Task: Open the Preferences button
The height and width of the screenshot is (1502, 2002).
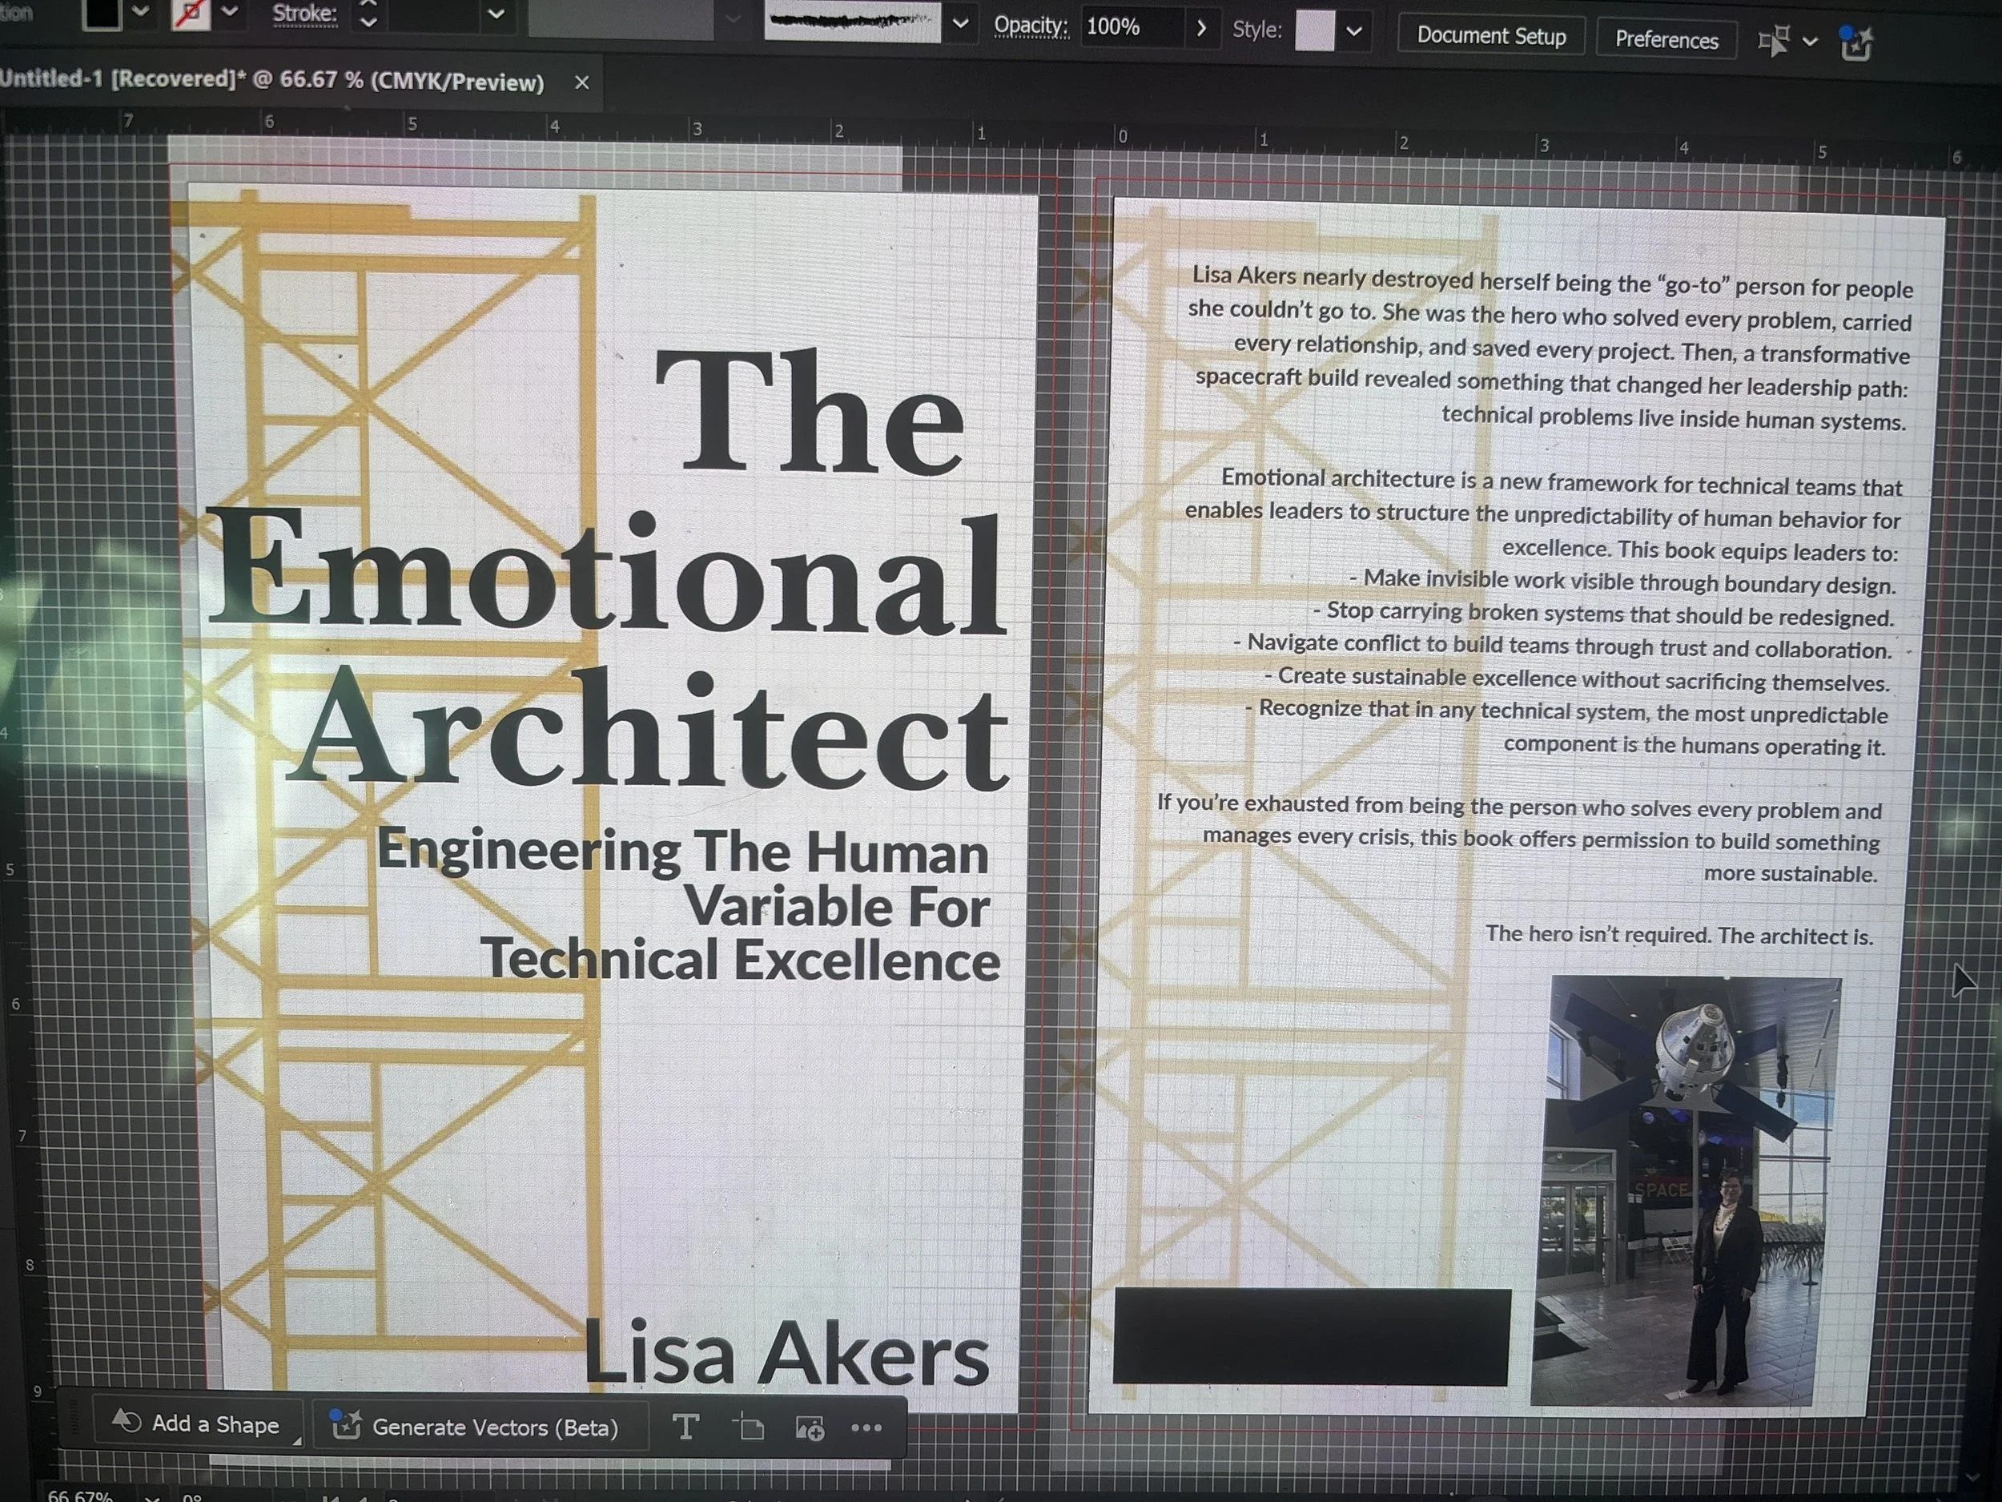Action: pyautogui.click(x=1666, y=40)
